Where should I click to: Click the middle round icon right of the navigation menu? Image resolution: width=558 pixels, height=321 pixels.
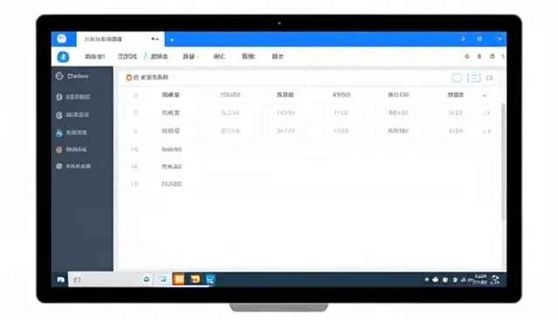coord(480,56)
